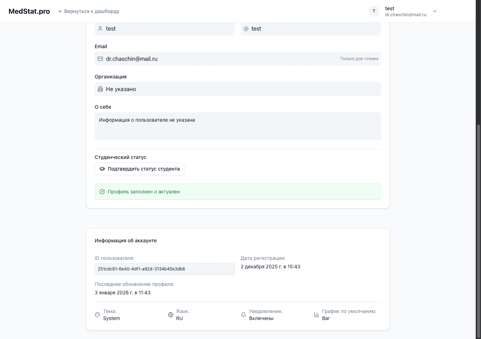
Task: Select the user ID 251cdc81-6e40-4df1-a92d-3134b45e3db6
Action: [x=165, y=269]
